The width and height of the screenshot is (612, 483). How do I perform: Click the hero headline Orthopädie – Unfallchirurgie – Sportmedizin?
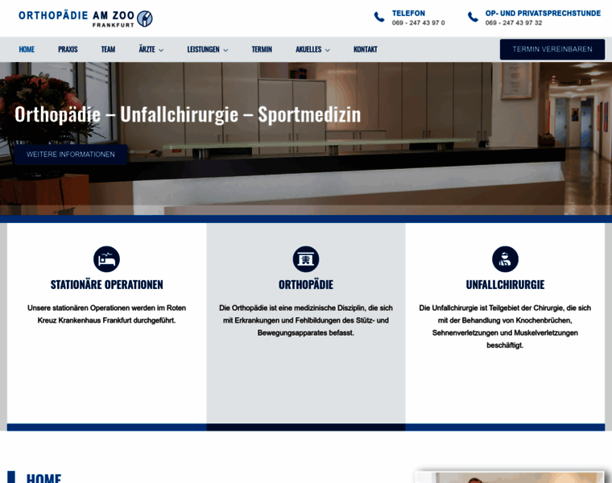188,114
